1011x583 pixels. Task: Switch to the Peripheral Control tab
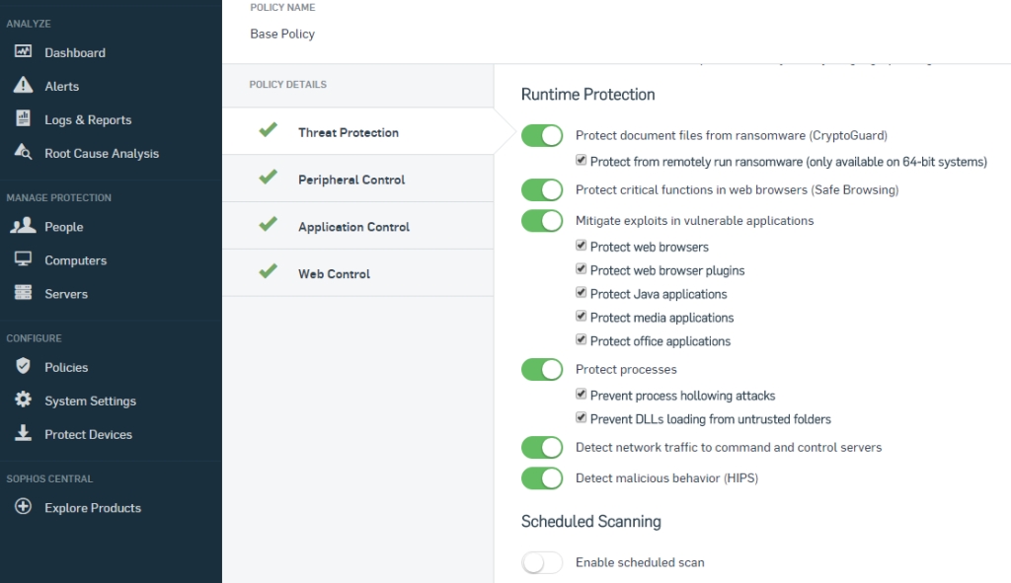point(351,180)
